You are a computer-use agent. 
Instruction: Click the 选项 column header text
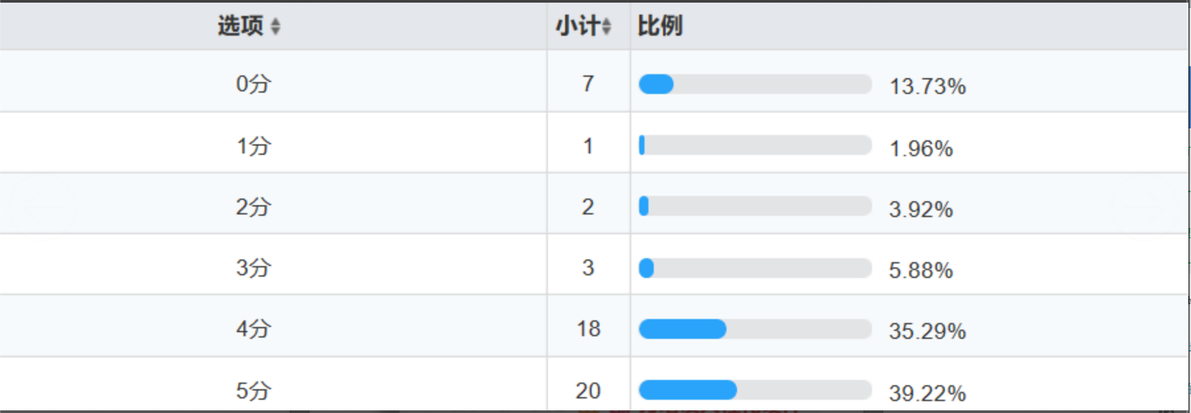coord(240,26)
